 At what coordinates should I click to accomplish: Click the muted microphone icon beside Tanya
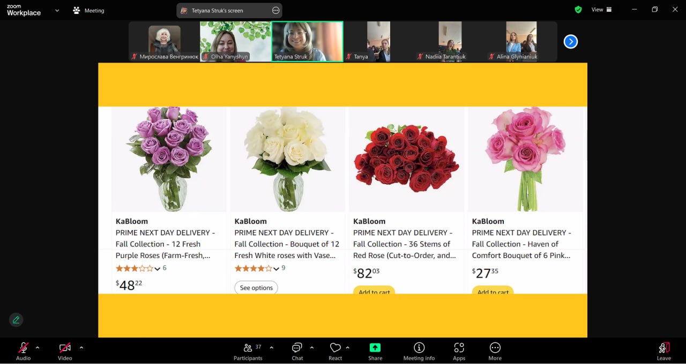coord(348,56)
